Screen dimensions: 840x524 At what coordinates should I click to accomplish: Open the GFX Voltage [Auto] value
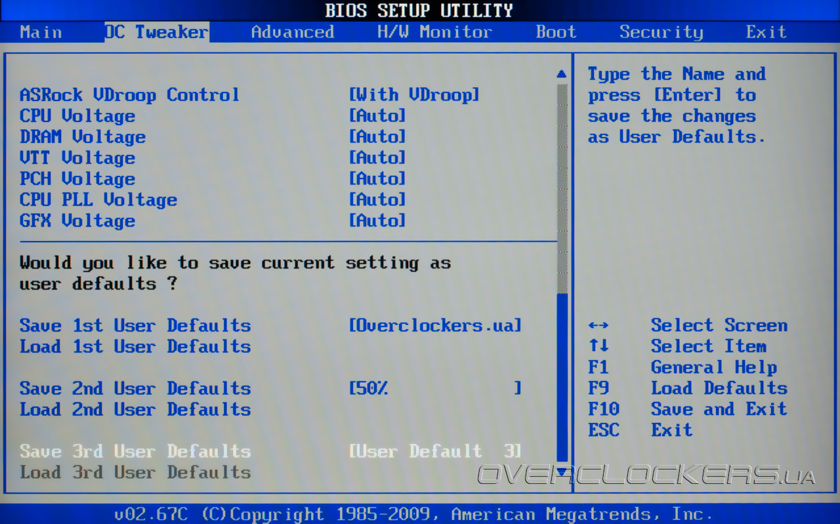pos(377,221)
